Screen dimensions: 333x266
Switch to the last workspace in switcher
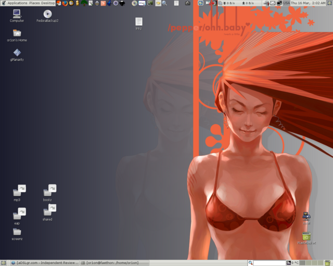click(x=321, y=263)
